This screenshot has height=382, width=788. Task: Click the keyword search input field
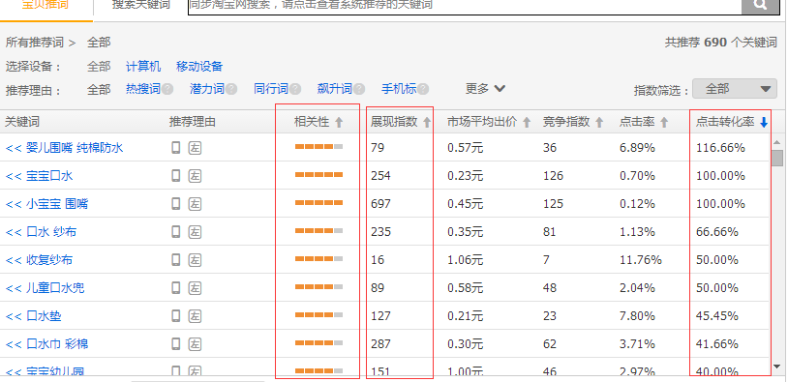465,5
